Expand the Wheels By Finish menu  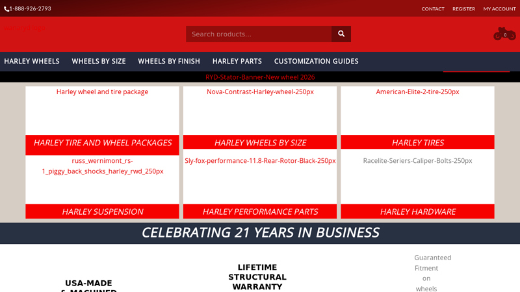point(169,61)
